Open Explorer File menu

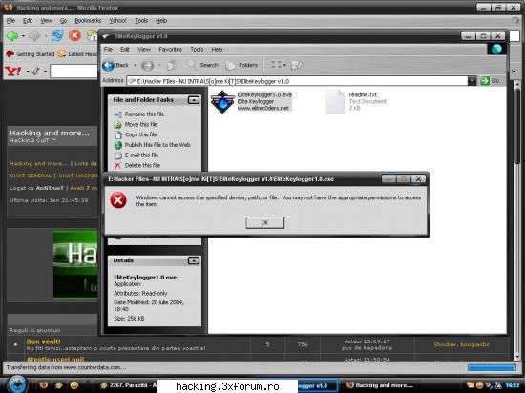pos(108,50)
